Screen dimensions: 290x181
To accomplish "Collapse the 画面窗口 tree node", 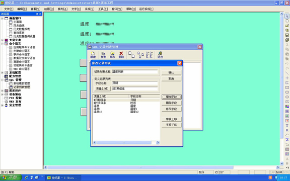I will [x=2, y=18].
